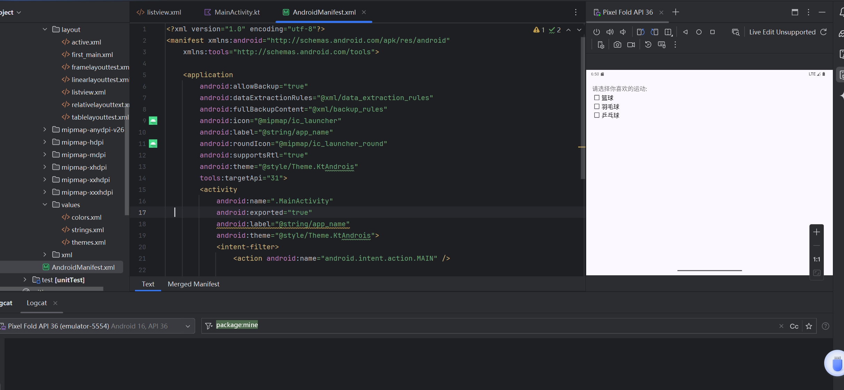Viewport: 844px width, 390px height.
Task: Select the Text tab below editor
Action: (x=148, y=284)
